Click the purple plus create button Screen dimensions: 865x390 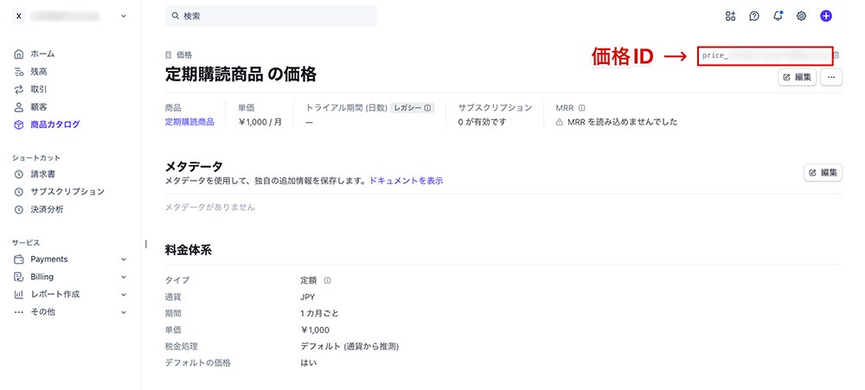pos(826,16)
